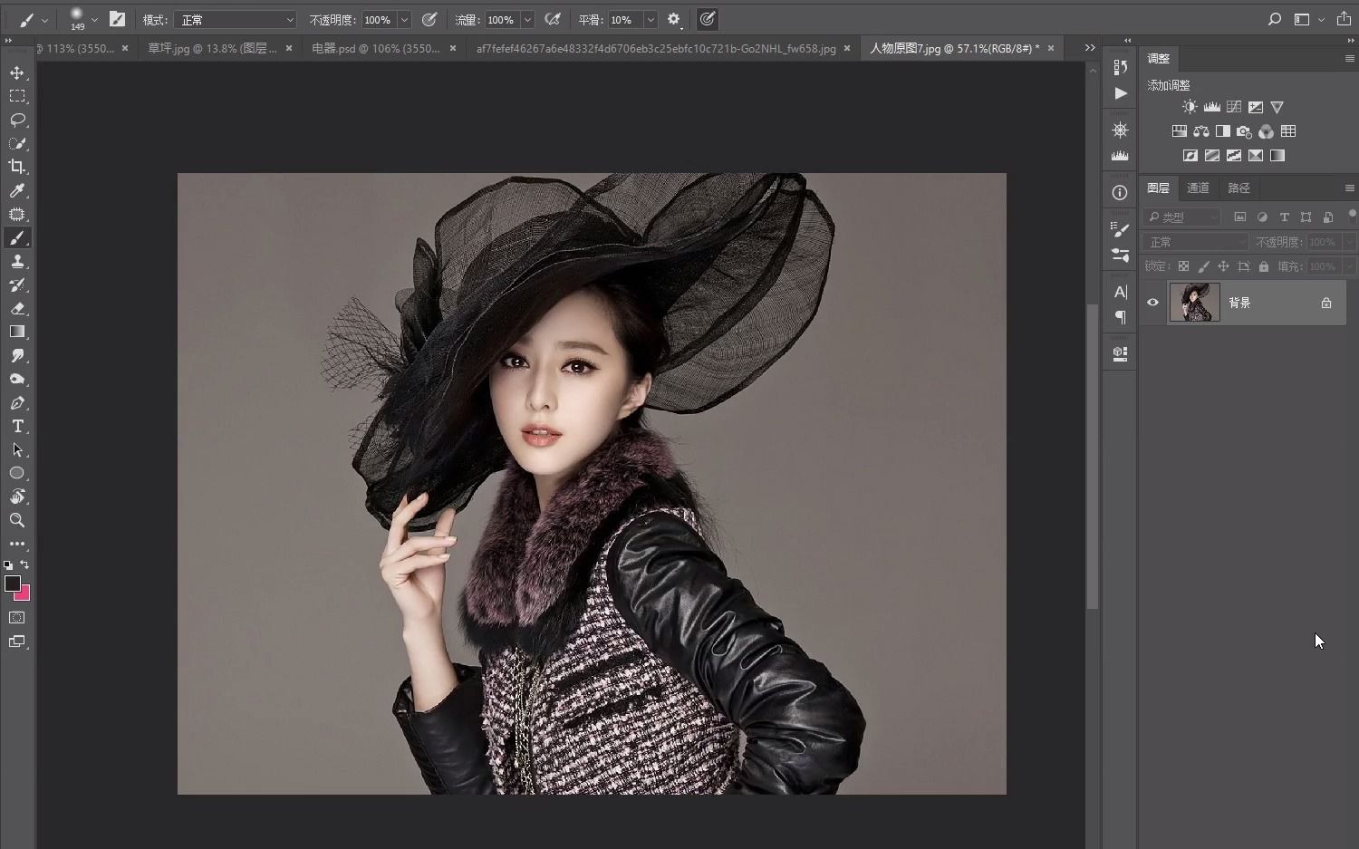The height and width of the screenshot is (849, 1359).
Task: Open the 流量 flow slider arrow
Action: tap(527, 20)
